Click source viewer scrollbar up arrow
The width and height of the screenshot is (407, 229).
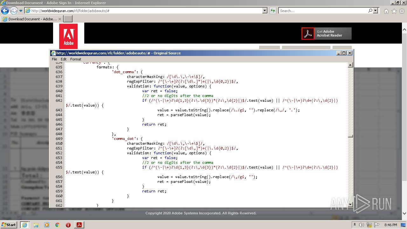point(350,65)
